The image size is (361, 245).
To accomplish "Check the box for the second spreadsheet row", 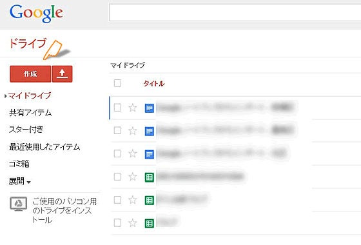I will pyautogui.click(x=117, y=200).
